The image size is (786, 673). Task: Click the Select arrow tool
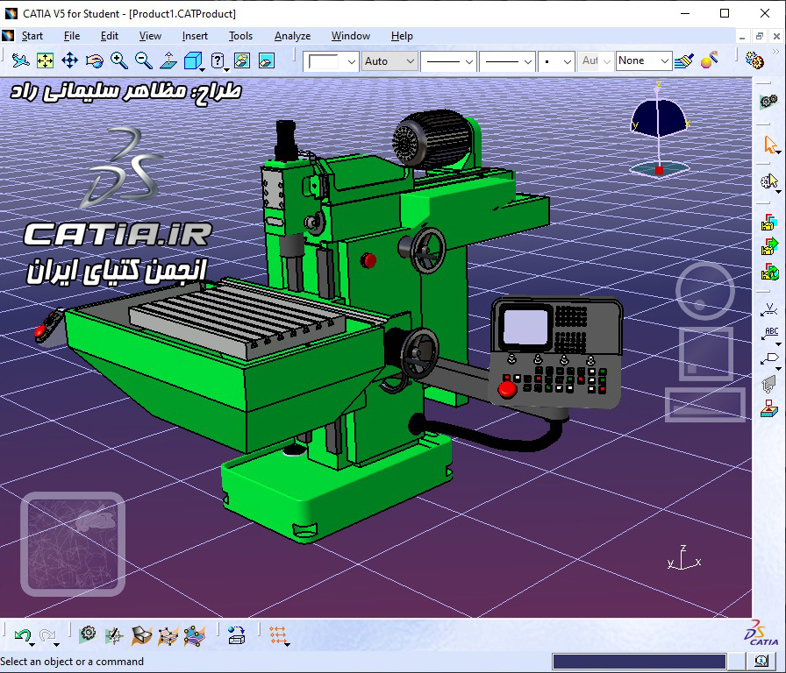click(770, 145)
